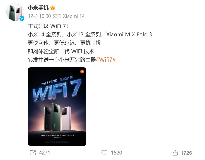The width and height of the screenshot is (205, 160).
Task: Open the post timestamp 12-5 10:00
Action: pyautogui.click(x=39, y=16)
